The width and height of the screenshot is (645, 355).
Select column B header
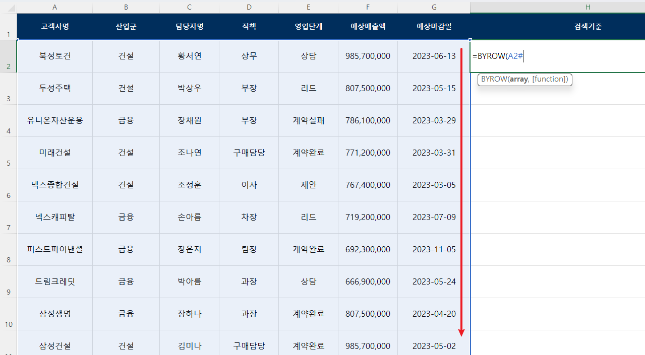click(126, 7)
